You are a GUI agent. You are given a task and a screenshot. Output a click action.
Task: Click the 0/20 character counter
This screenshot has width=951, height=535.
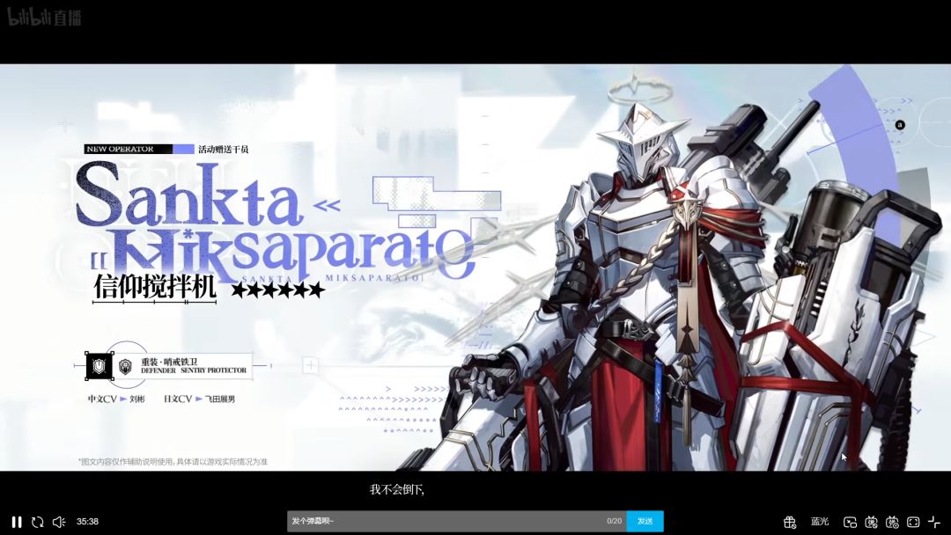[x=614, y=521]
